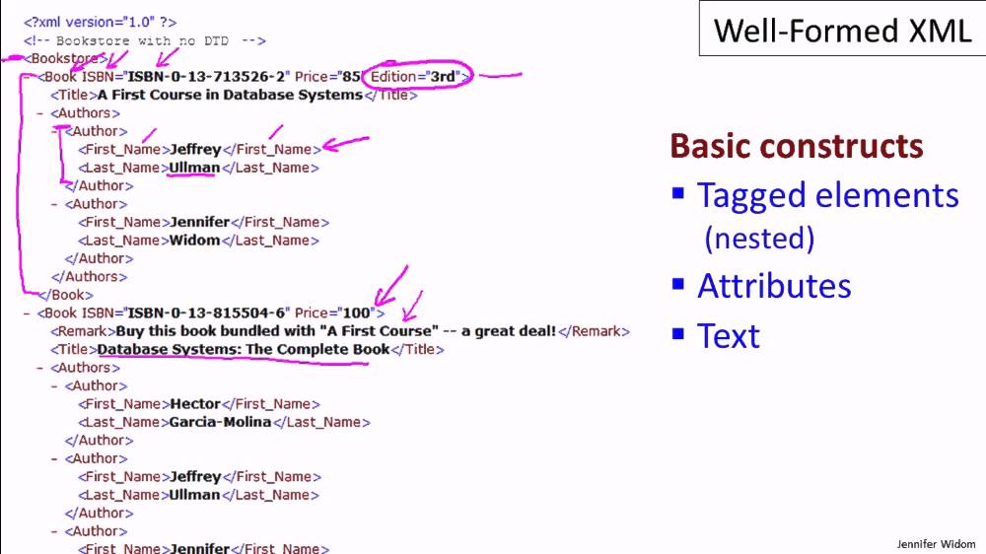This screenshot has height=554, width=986.
Task: Click the closing /Book tag
Action: tap(65, 295)
